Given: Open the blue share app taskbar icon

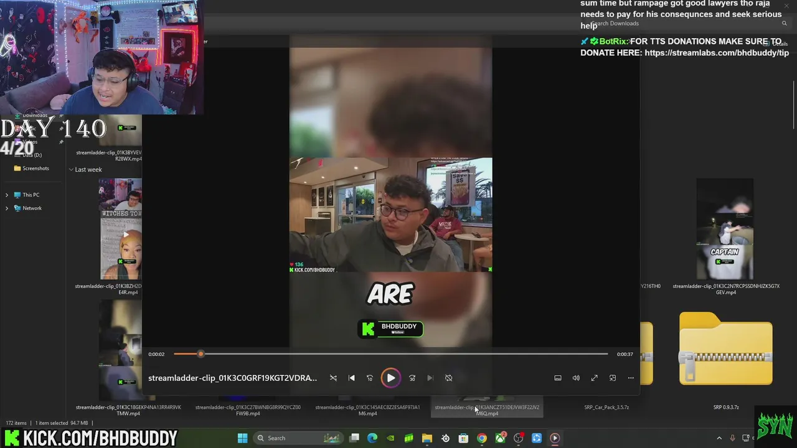Looking at the screenshot, I should [x=537, y=438].
